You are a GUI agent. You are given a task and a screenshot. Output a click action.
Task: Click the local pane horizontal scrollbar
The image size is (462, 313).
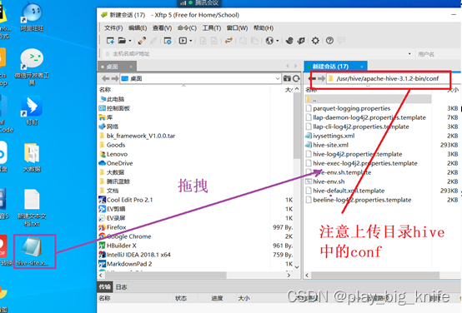pos(166,275)
